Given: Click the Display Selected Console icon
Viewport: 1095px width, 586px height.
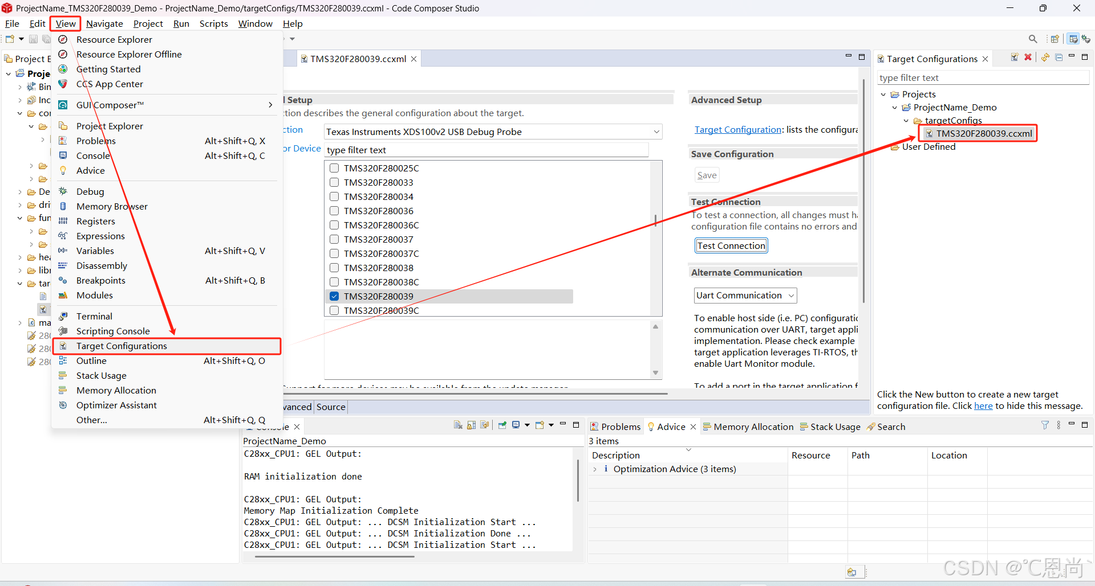Looking at the screenshot, I should click(x=516, y=425).
